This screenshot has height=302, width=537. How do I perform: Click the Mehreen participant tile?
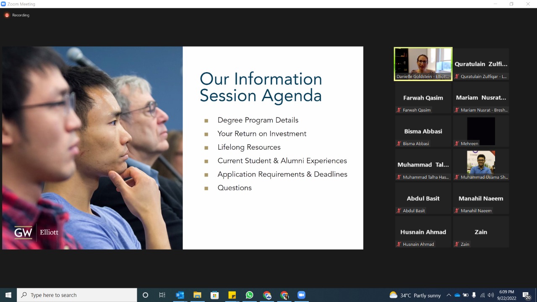481,131
